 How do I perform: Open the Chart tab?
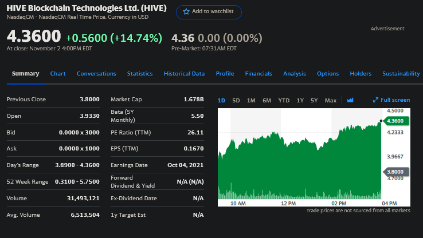click(58, 73)
